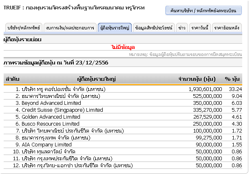Viewport: 252px width, 177px height.
Task: Go to the ข่าว tab
Action: (x=182, y=28)
